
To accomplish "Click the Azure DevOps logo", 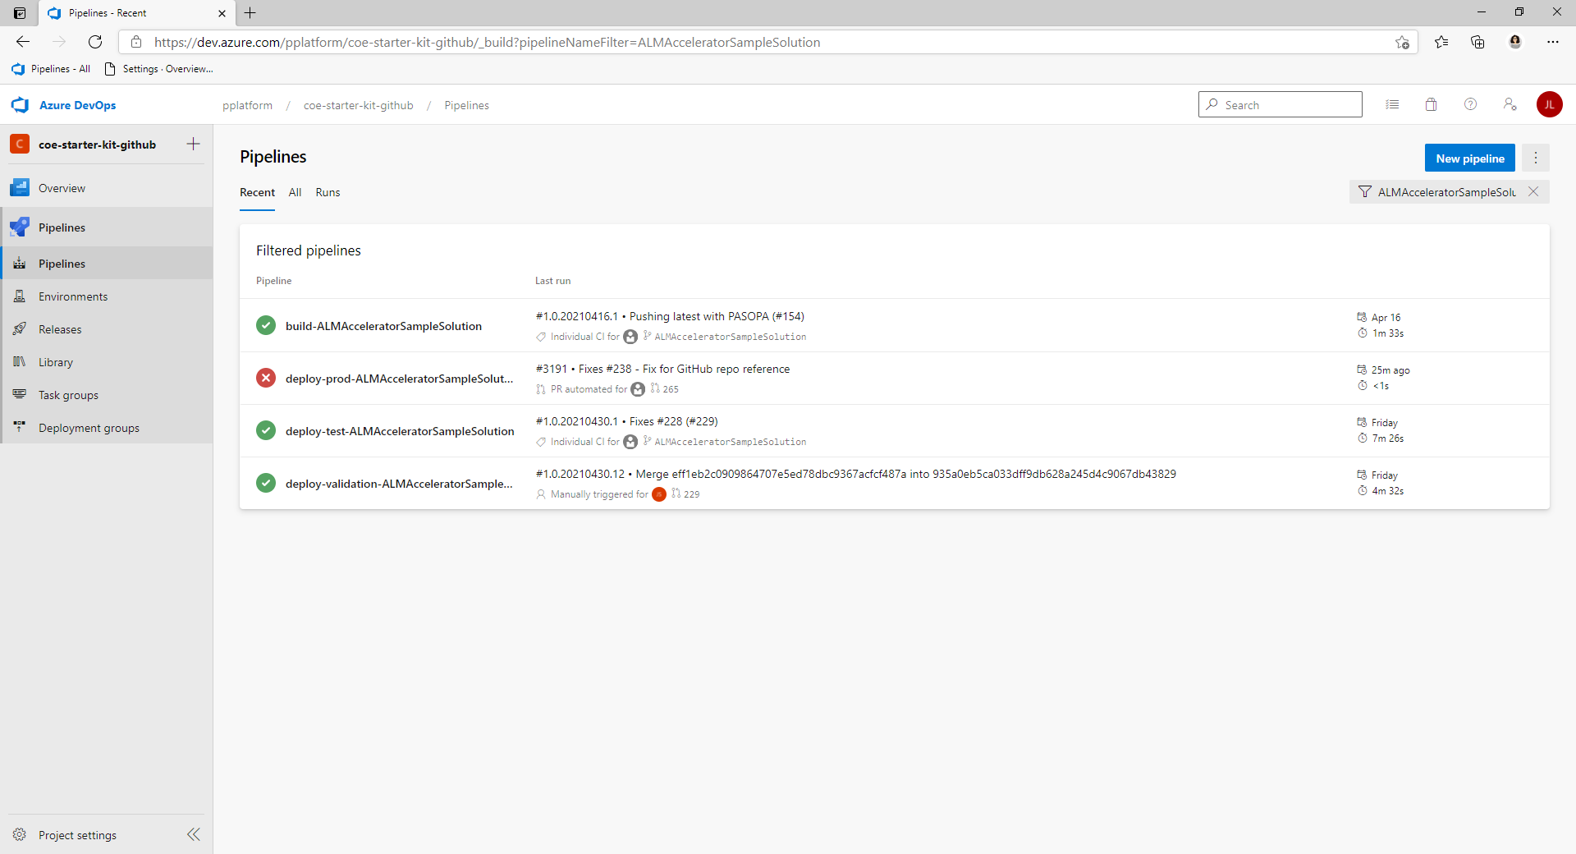I will point(63,105).
